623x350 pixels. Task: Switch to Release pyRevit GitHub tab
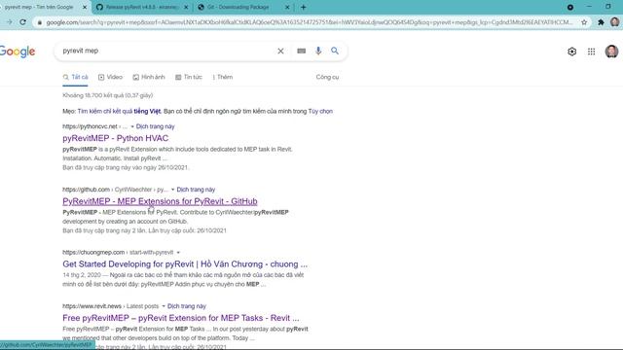[142, 7]
